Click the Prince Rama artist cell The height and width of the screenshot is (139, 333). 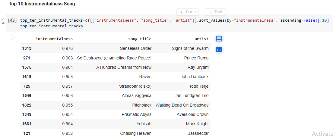pos(196,58)
